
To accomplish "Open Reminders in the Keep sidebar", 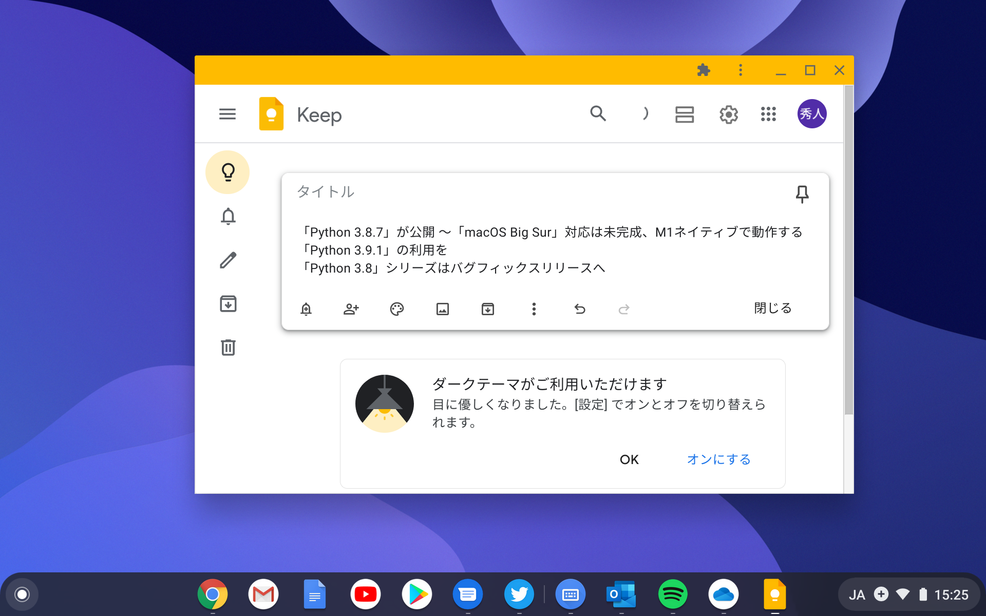I will point(227,216).
